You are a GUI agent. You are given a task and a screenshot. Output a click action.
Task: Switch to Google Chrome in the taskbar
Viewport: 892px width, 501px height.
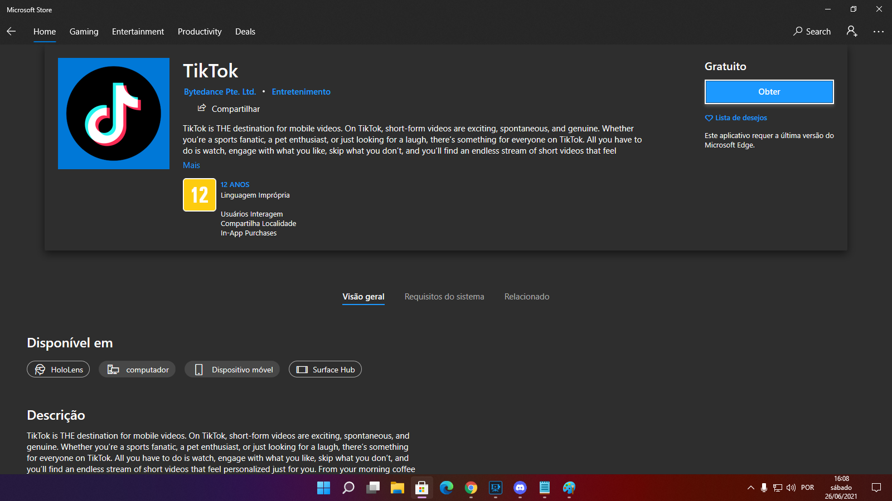tap(471, 488)
